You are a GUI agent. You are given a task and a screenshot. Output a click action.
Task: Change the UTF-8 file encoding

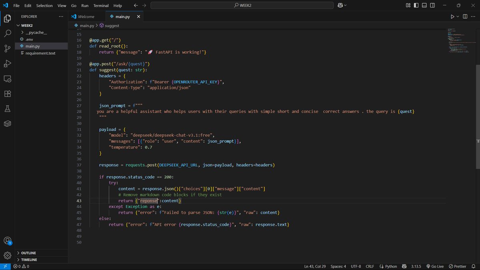point(356,266)
